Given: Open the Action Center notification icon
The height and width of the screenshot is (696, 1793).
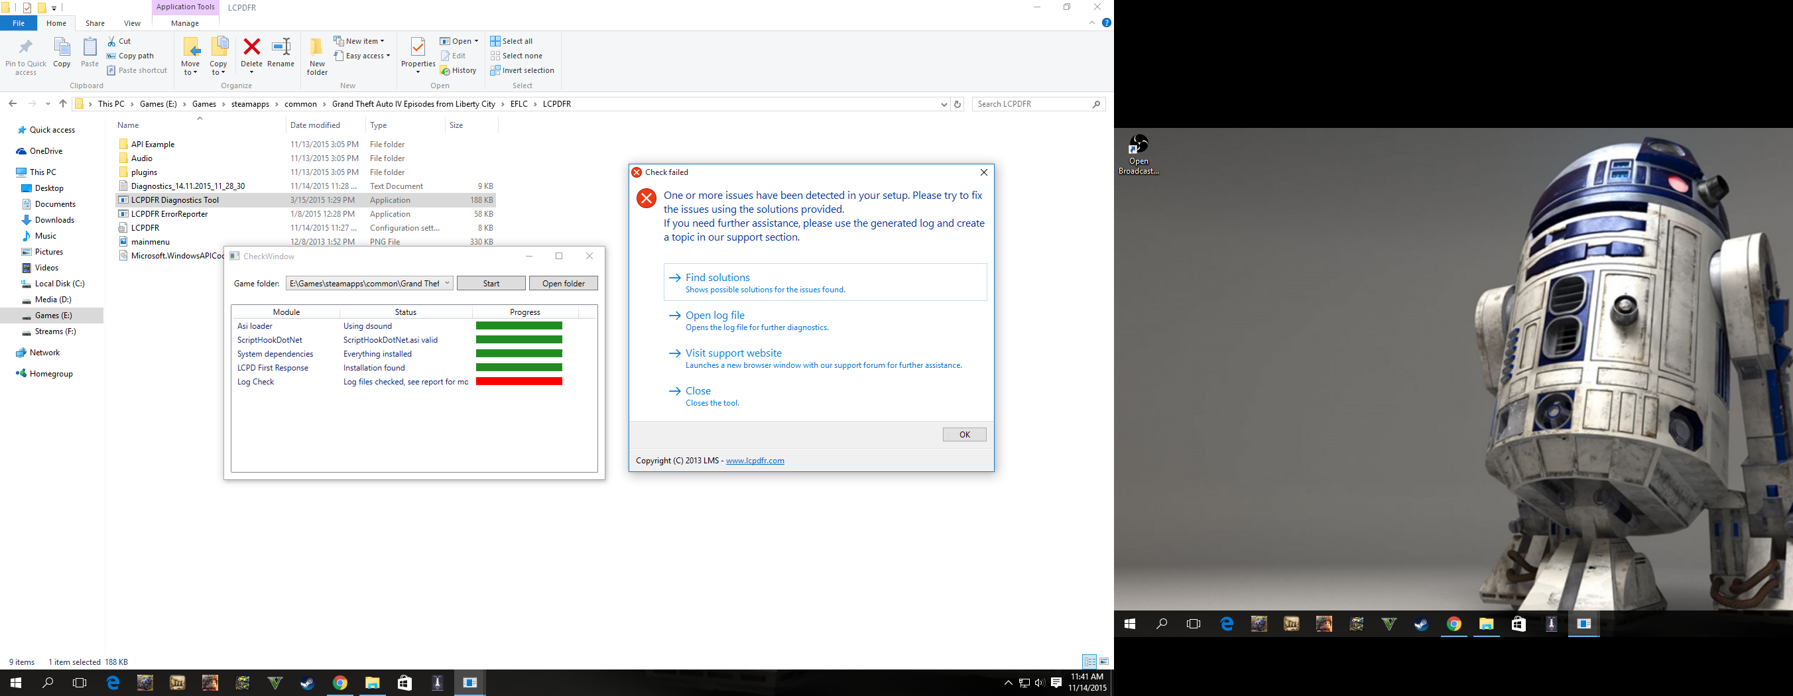Looking at the screenshot, I should pyautogui.click(x=1056, y=683).
